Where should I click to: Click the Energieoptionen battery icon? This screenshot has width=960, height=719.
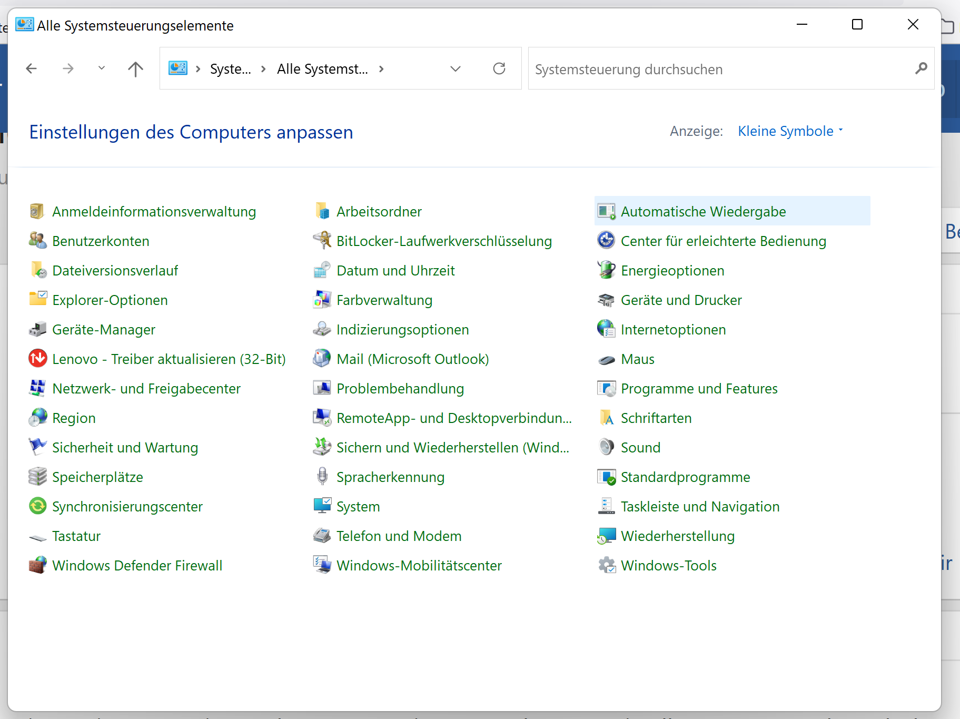coord(606,270)
